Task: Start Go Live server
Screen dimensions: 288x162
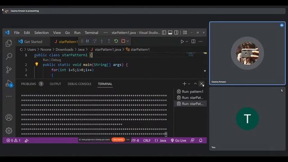Action: point(178,140)
